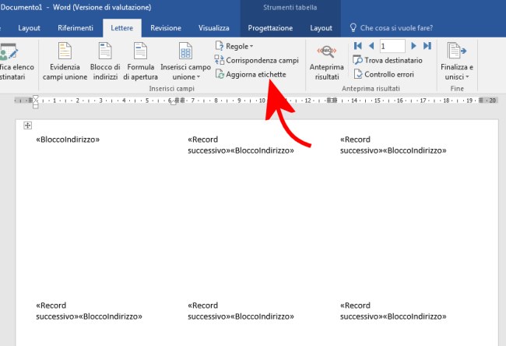The height and width of the screenshot is (346, 506).
Task: Open Finalizza e unisci dropdown
Action: click(x=457, y=61)
